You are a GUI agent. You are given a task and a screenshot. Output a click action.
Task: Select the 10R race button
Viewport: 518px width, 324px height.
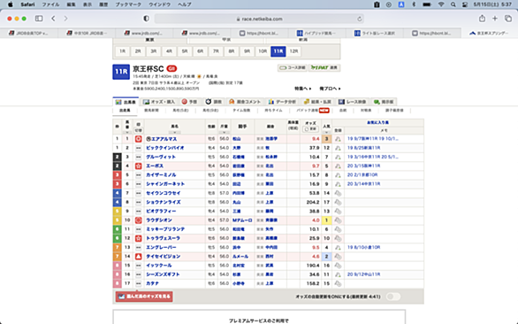[x=263, y=51]
